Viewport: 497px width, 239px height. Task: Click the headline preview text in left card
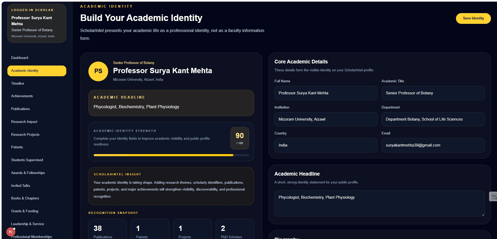(136, 107)
